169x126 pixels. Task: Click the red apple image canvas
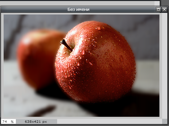(82, 65)
